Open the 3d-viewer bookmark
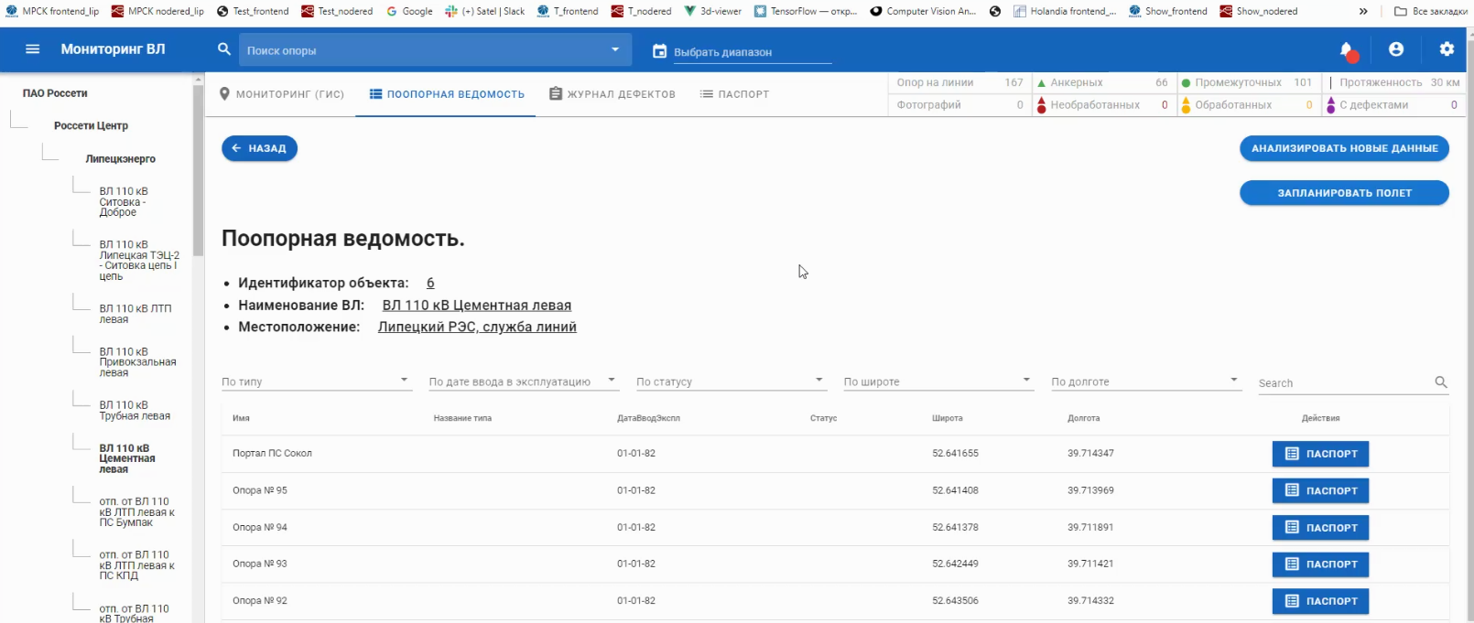 [x=713, y=11]
